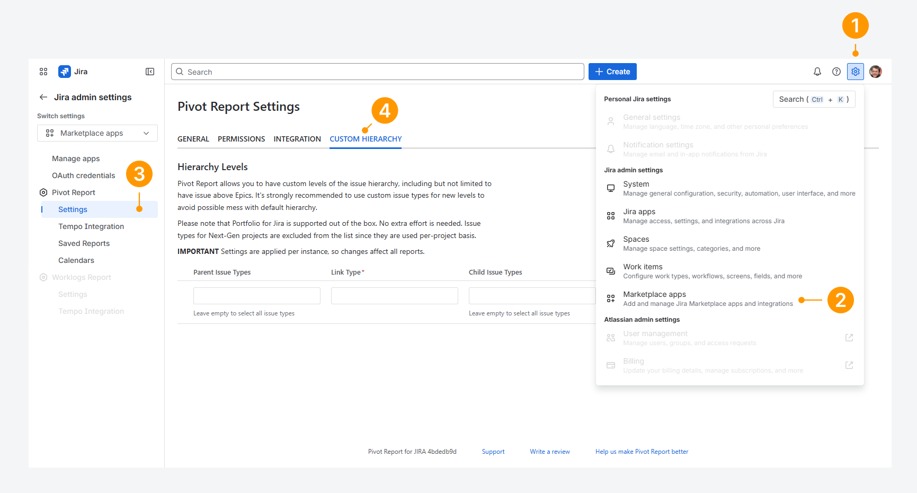Open Tempo Integration under Pivot Report
This screenshot has width=917, height=493.
(x=91, y=226)
